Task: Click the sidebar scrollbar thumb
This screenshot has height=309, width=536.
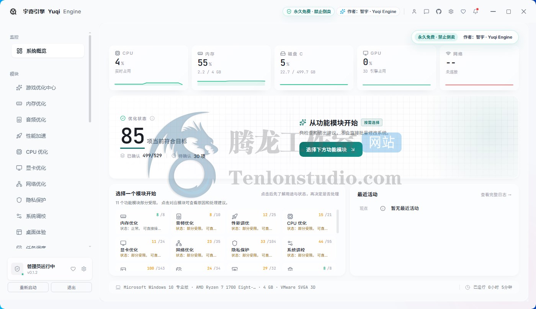Action: pos(90,78)
